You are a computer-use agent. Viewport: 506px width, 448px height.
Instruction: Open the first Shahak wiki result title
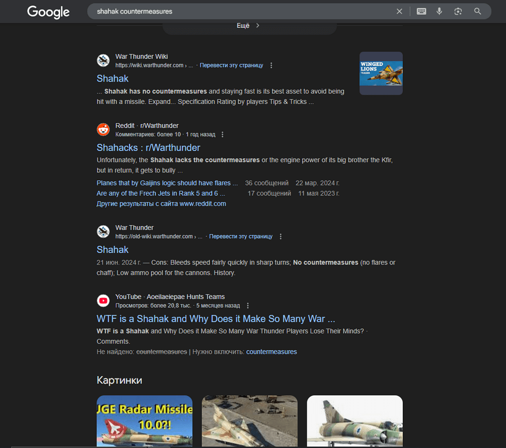tap(113, 79)
